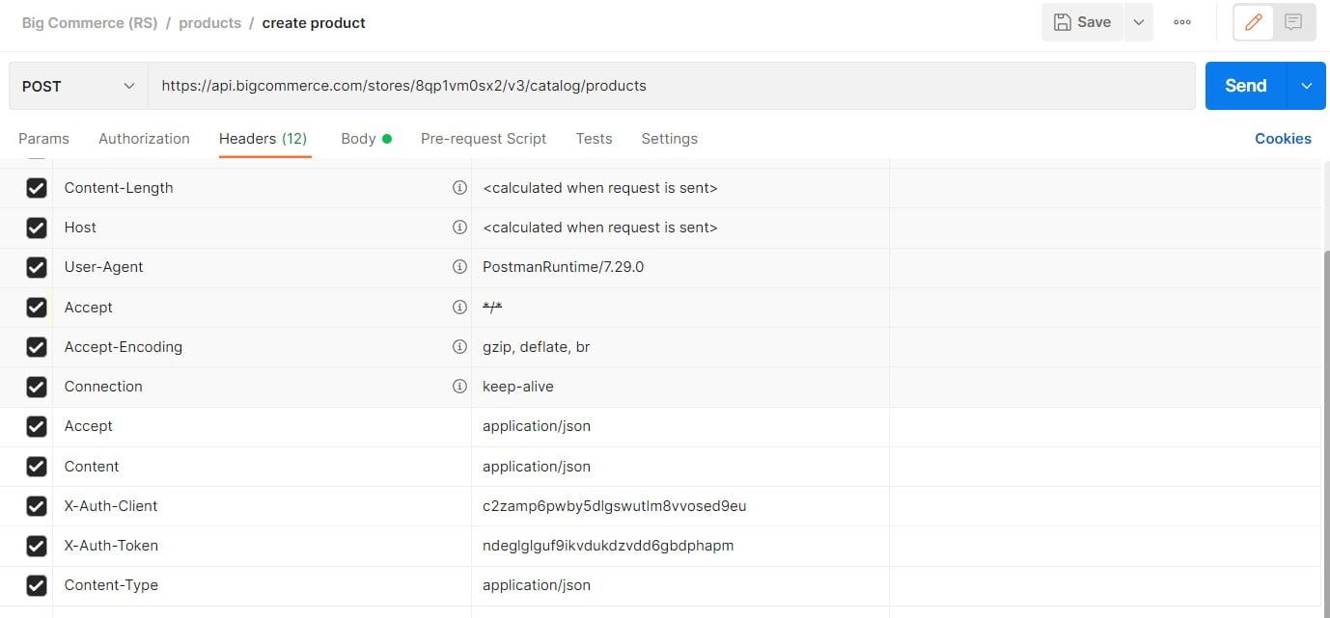The height and width of the screenshot is (618, 1330).
Task: Disable the X-Auth-Token header
Action: point(36,545)
